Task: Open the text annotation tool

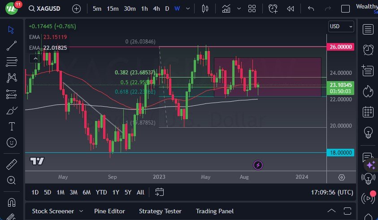Action: (12, 126)
